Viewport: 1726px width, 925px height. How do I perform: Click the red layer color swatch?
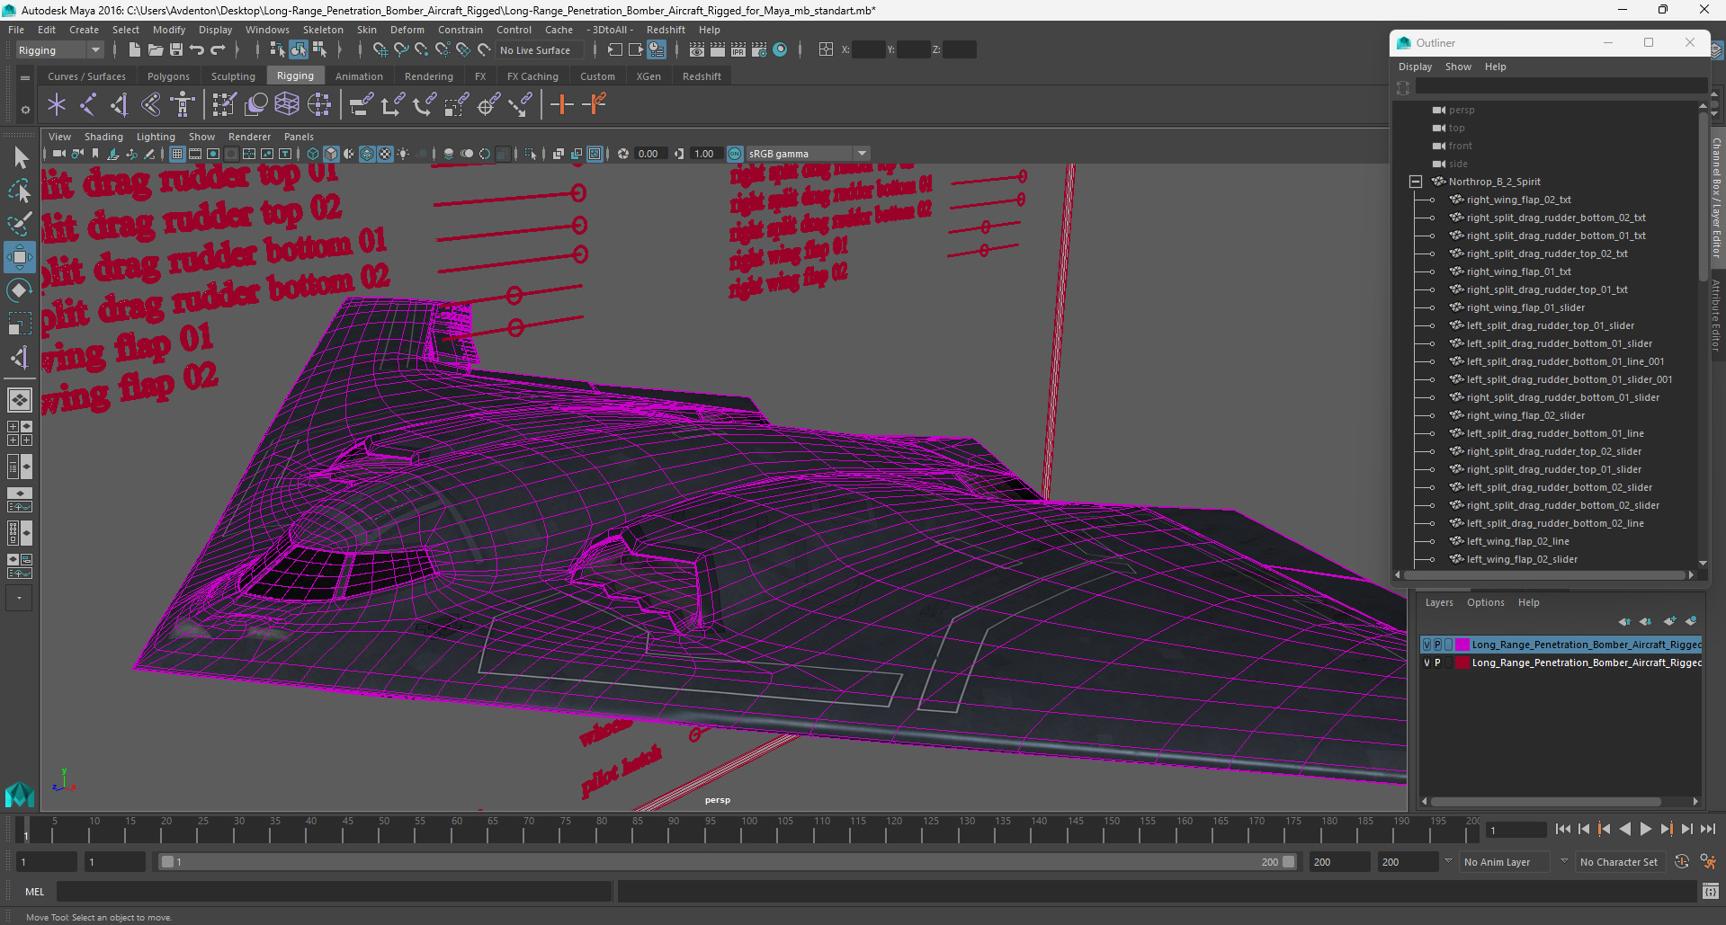pos(1462,663)
